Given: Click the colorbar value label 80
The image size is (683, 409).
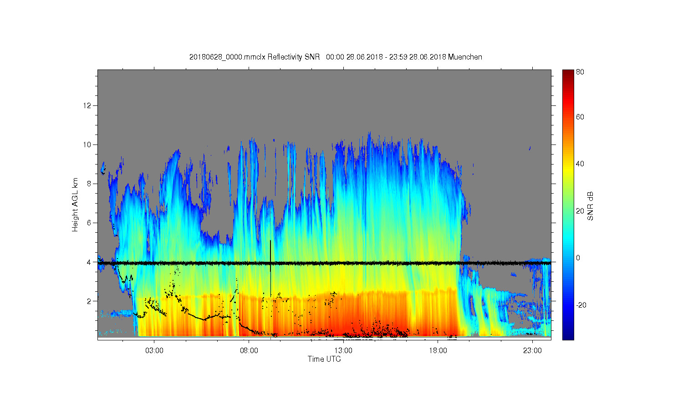Looking at the screenshot, I should (x=580, y=72).
